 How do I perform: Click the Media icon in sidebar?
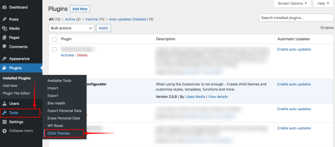[5, 28]
